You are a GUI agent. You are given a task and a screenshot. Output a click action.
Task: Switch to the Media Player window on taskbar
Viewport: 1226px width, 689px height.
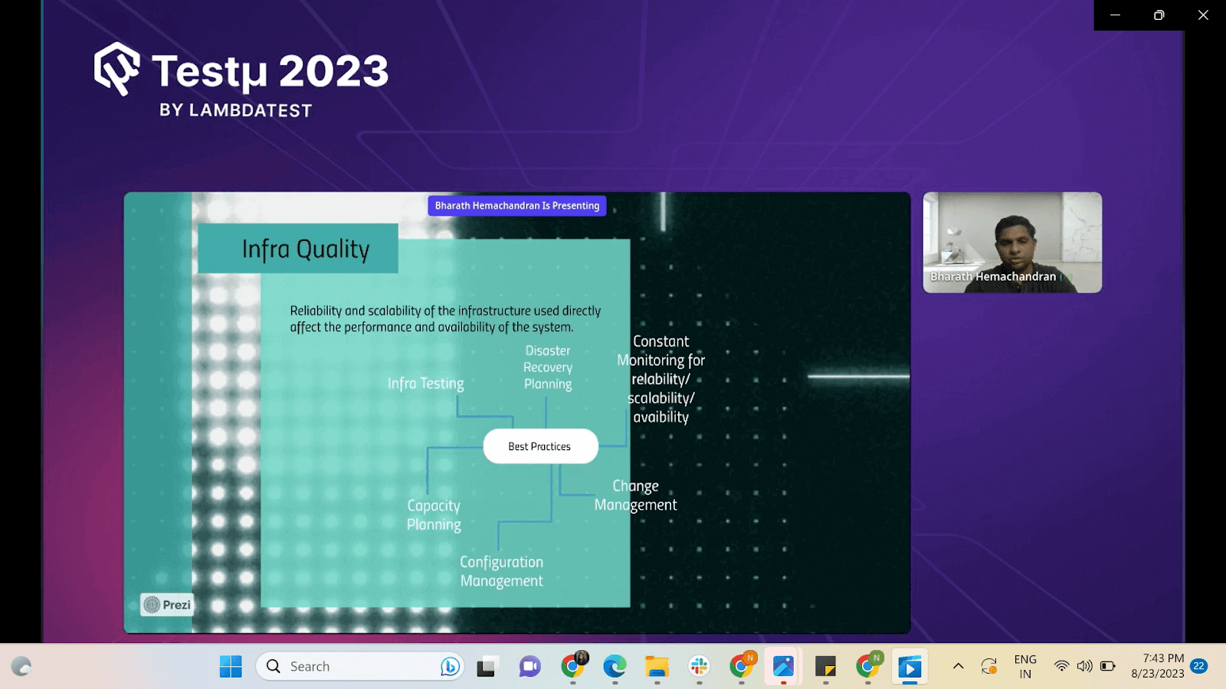point(910,666)
